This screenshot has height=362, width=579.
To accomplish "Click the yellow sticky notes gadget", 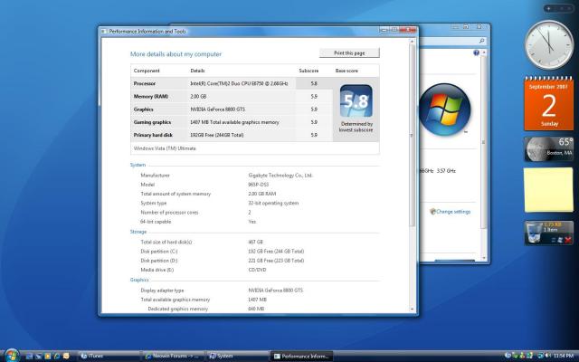I will [549, 189].
